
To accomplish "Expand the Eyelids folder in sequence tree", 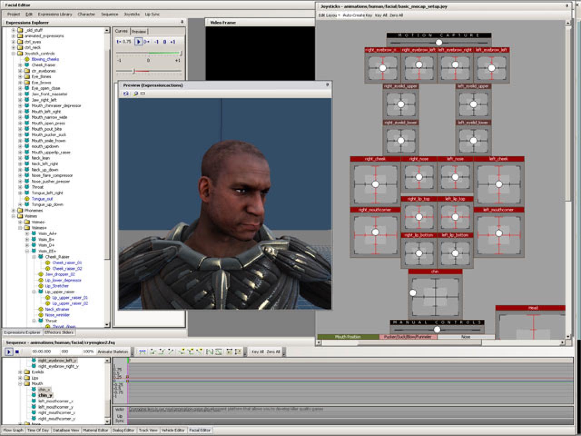I will click(20, 372).
